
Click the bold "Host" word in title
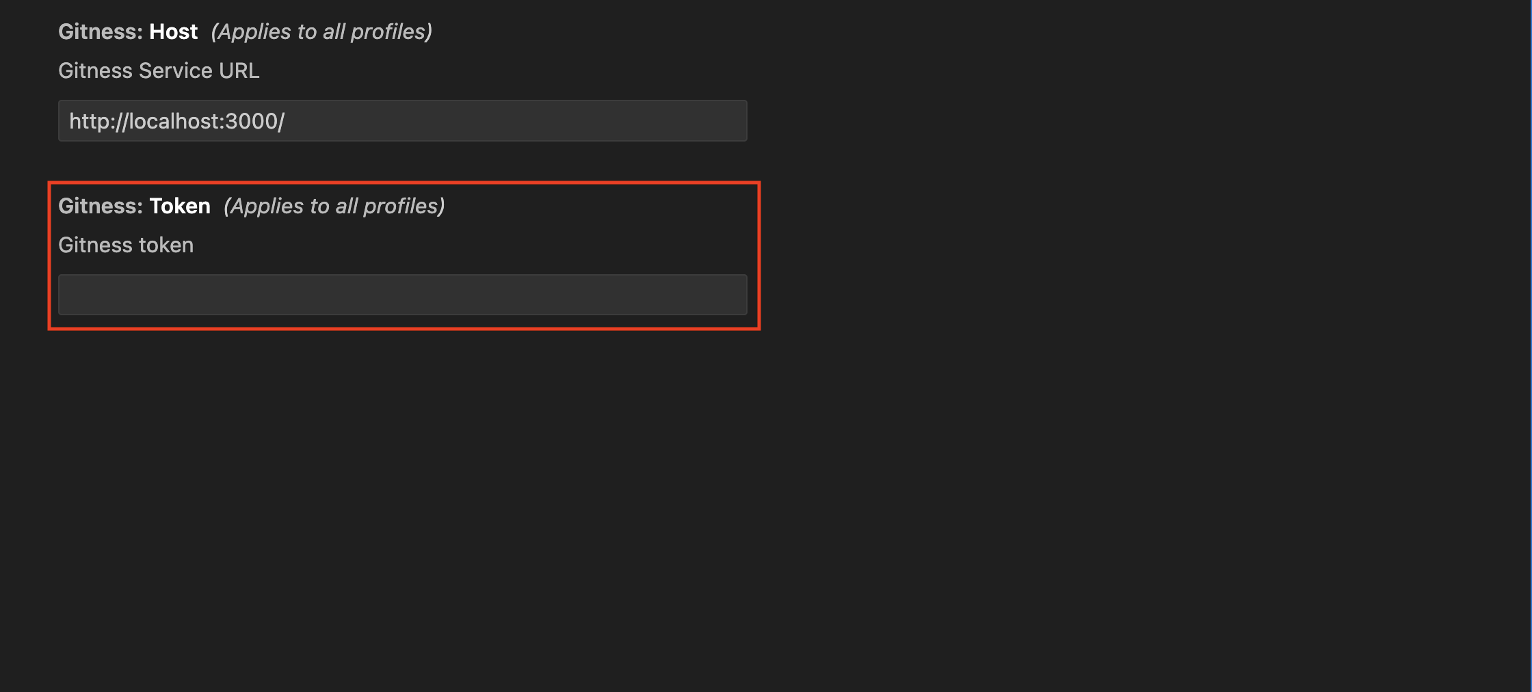pyautogui.click(x=174, y=31)
